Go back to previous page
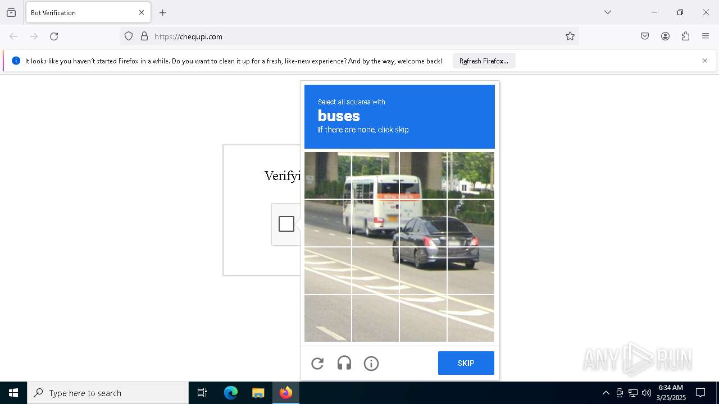 point(13,36)
